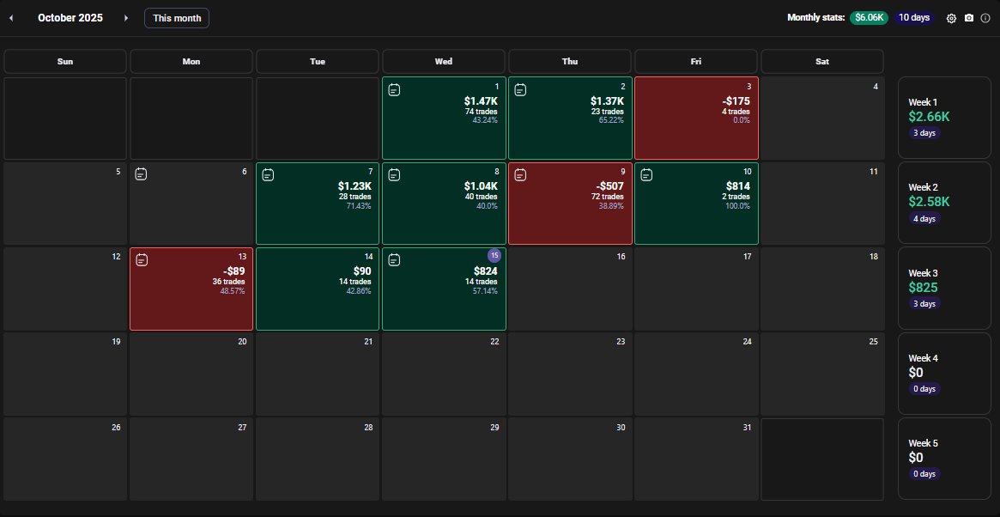Click the $814 value on October 10
Viewport: 1000px width, 517px height.
(x=738, y=186)
